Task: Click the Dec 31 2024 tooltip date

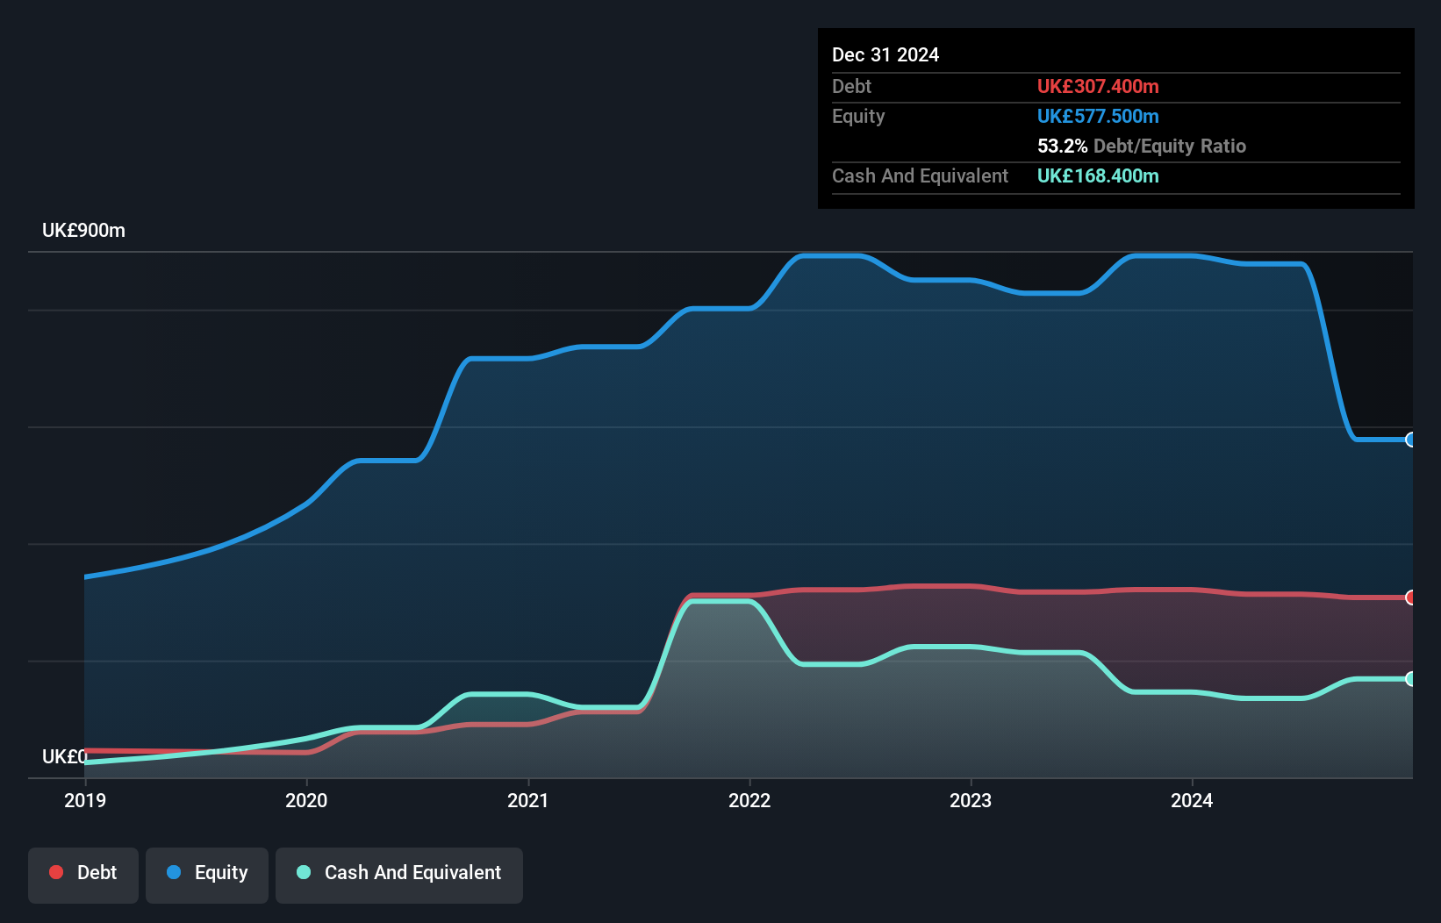Action: coord(885,54)
